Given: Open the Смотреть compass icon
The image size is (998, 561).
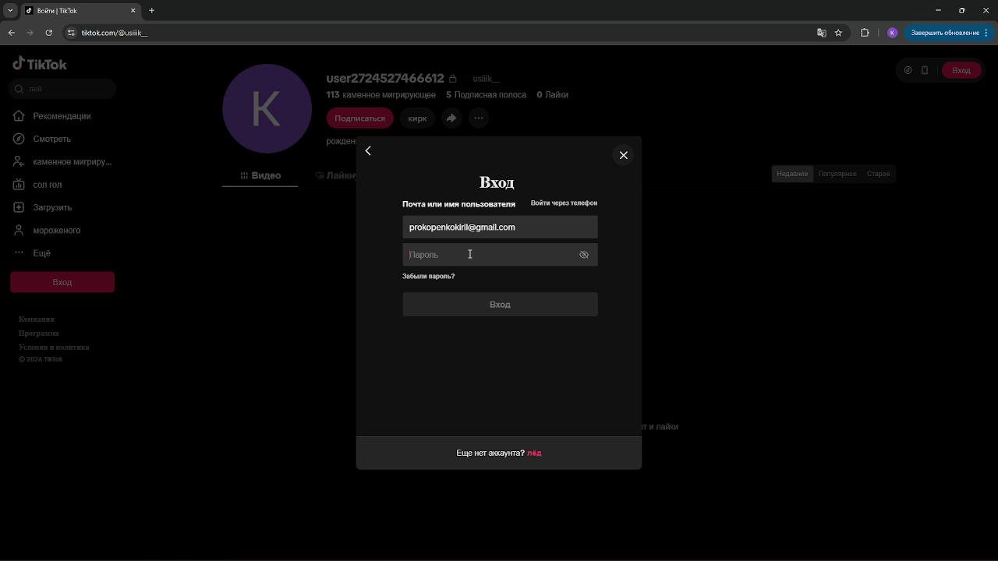Looking at the screenshot, I should (19, 139).
